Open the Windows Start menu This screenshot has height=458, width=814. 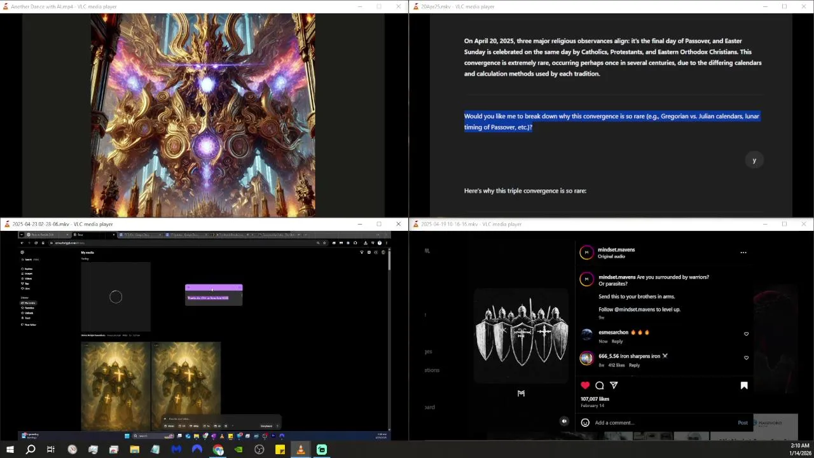(10, 450)
